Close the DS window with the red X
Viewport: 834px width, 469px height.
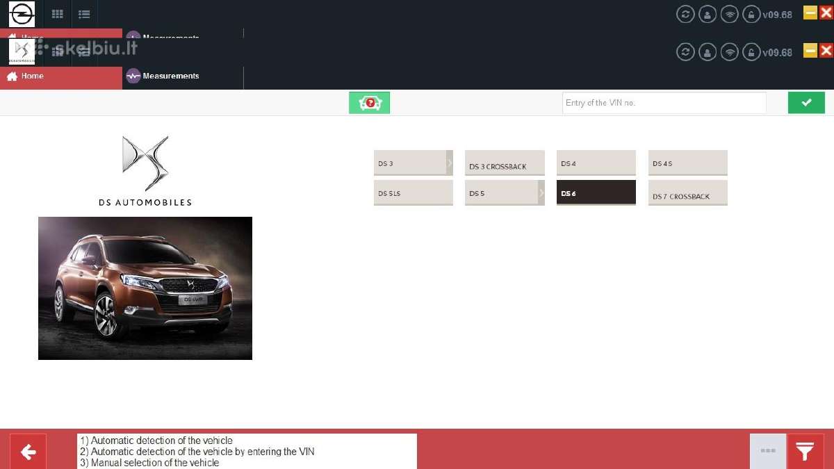click(x=826, y=50)
